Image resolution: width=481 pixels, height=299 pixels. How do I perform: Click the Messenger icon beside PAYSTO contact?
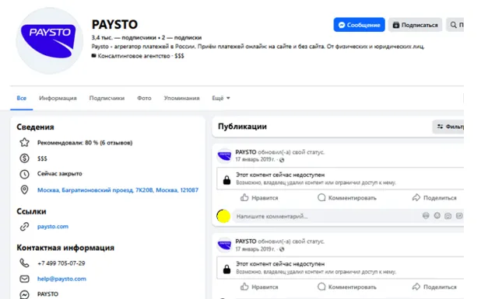(x=25, y=294)
